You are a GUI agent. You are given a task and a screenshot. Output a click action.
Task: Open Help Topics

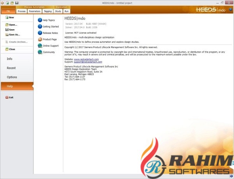coord(46,20)
